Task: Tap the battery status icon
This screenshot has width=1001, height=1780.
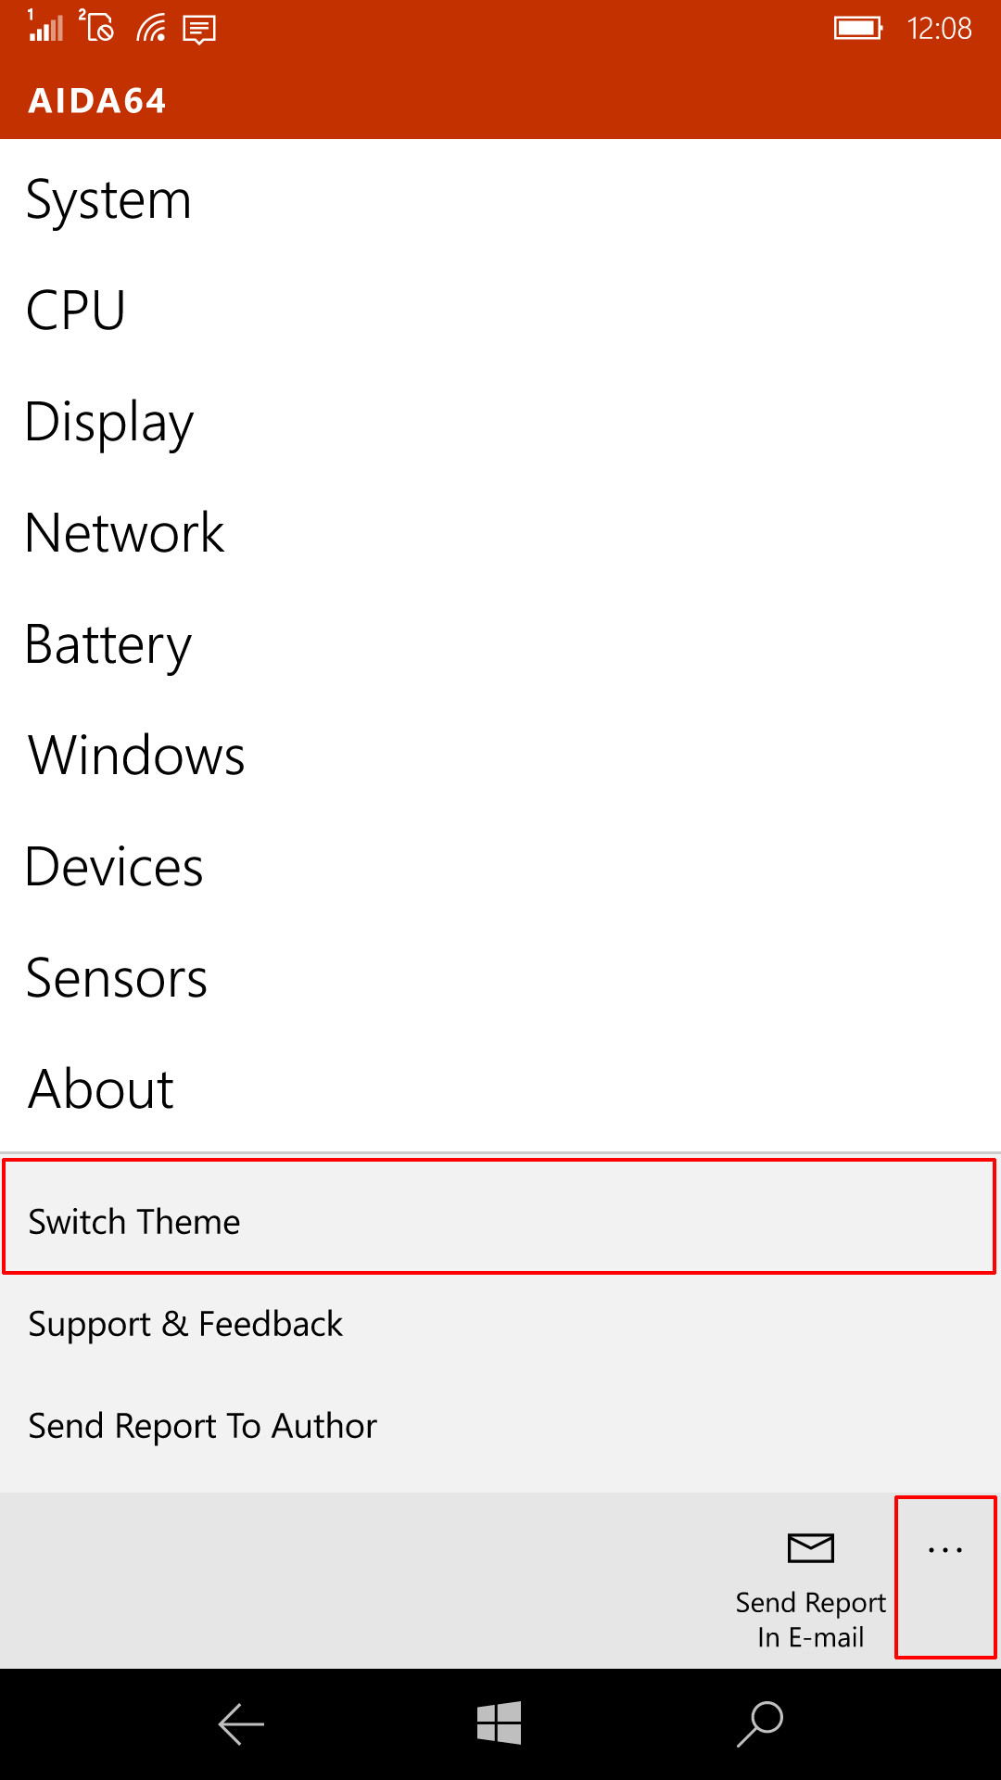Action: (x=857, y=28)
